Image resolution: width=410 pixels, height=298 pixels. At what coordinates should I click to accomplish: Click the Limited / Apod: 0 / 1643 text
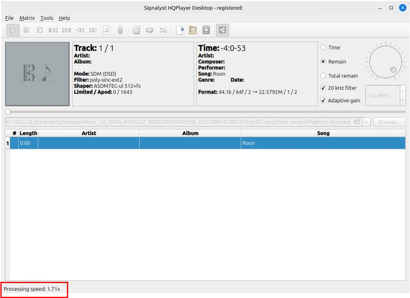pos(103,92)
